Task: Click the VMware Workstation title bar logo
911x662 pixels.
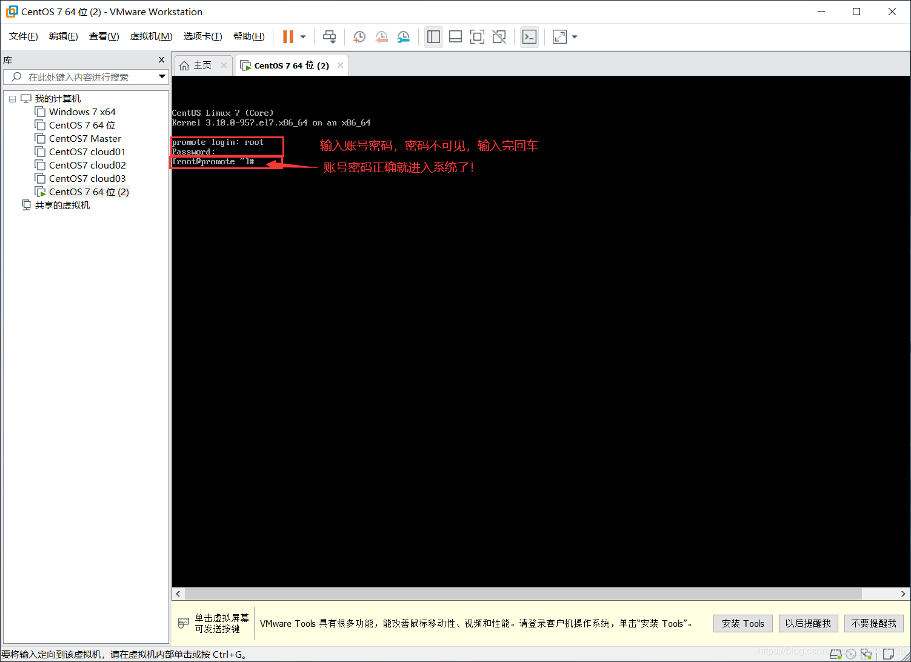Action: (x=12, y=12)
